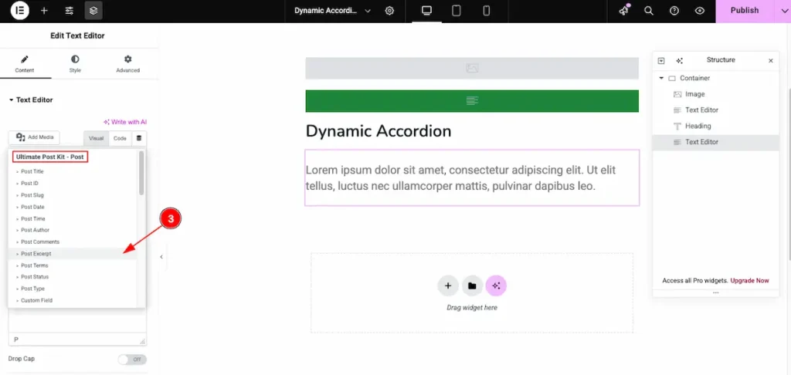
Task: Collapse the Text Editor section
Action: pyautogui.click(x=12, y=100)
